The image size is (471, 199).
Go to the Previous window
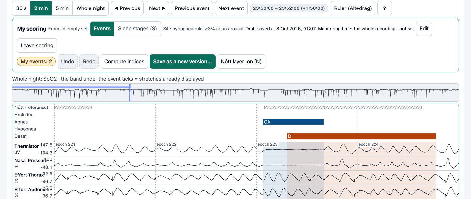pyautogui.click(x=127, y=8)
